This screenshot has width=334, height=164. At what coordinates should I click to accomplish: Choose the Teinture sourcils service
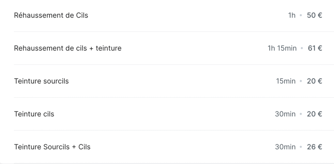point(174,81)
